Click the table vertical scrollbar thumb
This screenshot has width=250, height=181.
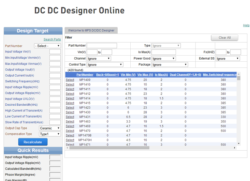coord(238,78)
